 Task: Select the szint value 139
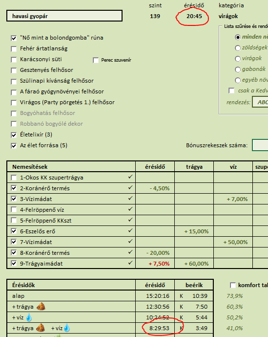point(155,16)
